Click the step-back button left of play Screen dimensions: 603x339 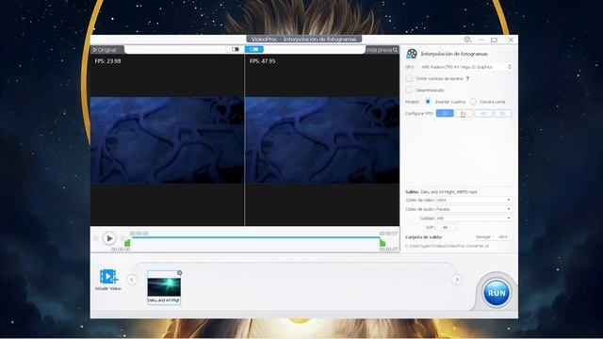pos(96,238)
